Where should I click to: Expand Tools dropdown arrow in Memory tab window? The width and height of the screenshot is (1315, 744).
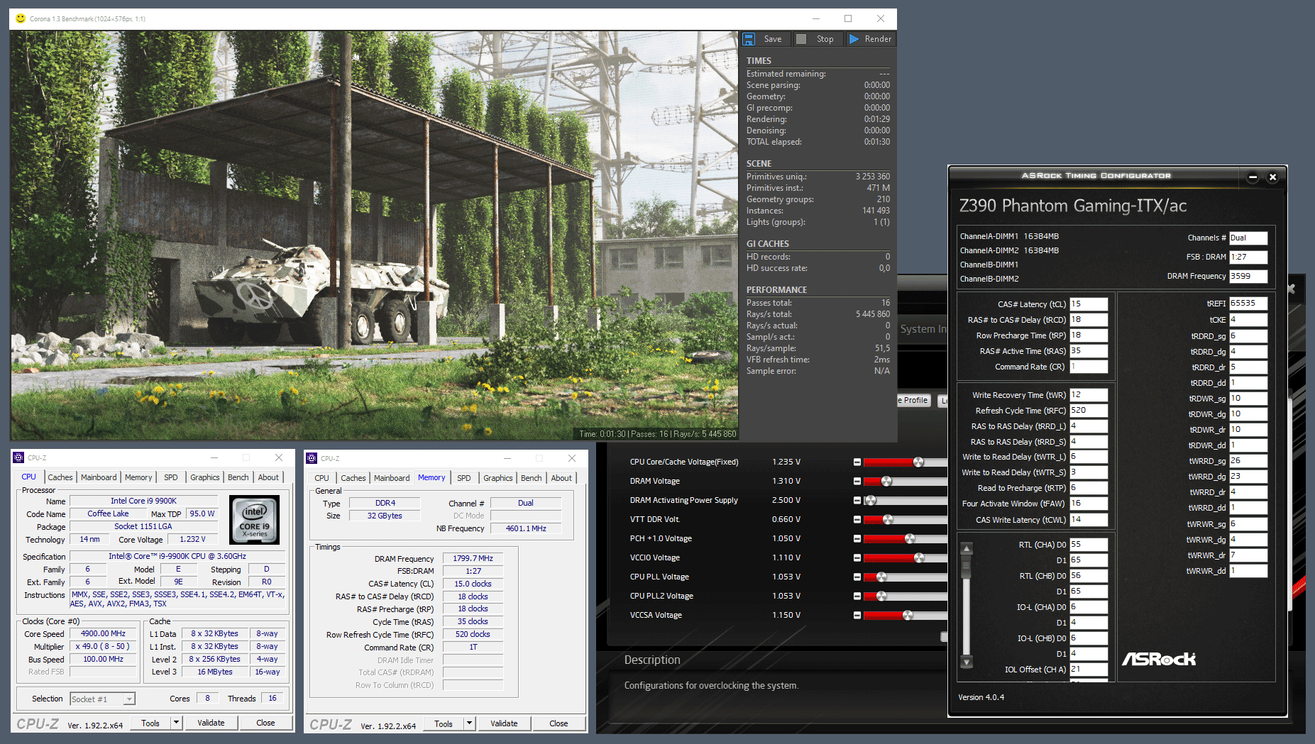coord(469,723)
